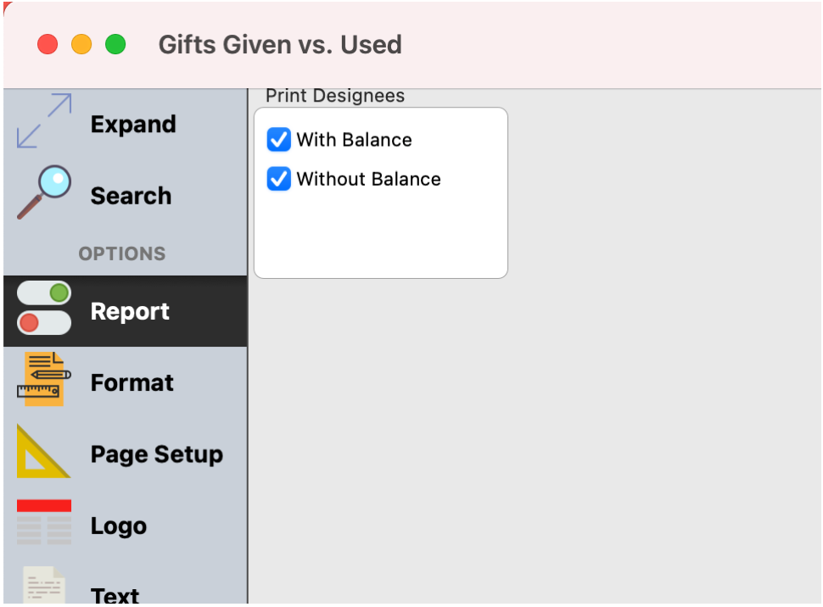This screenshot has height=607, width=823.
Task: Click the Logo red banner icon
Action: pos(44,522)
